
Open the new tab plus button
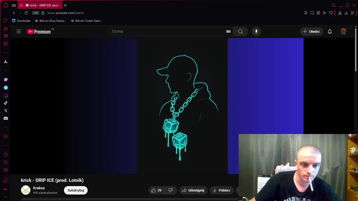point(65,5)
